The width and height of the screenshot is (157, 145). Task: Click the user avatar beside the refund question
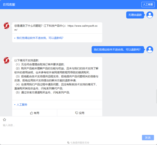click(150, 49)
